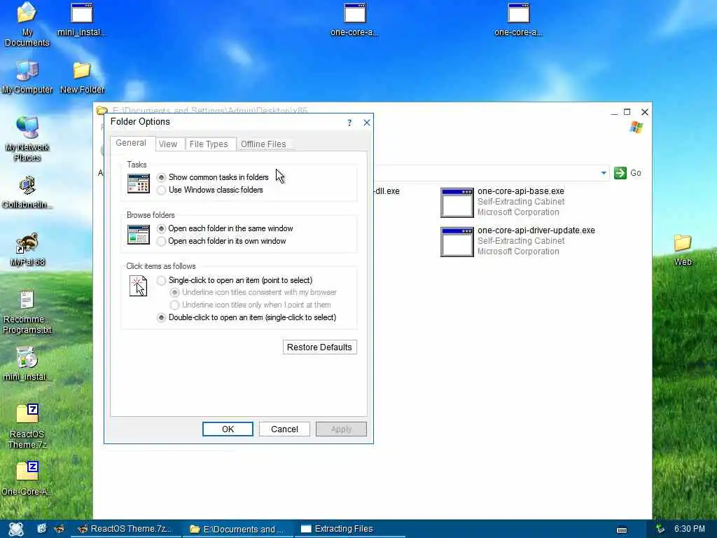Switch to the File Types tab

pyautogui.click(x=209, y=144)
